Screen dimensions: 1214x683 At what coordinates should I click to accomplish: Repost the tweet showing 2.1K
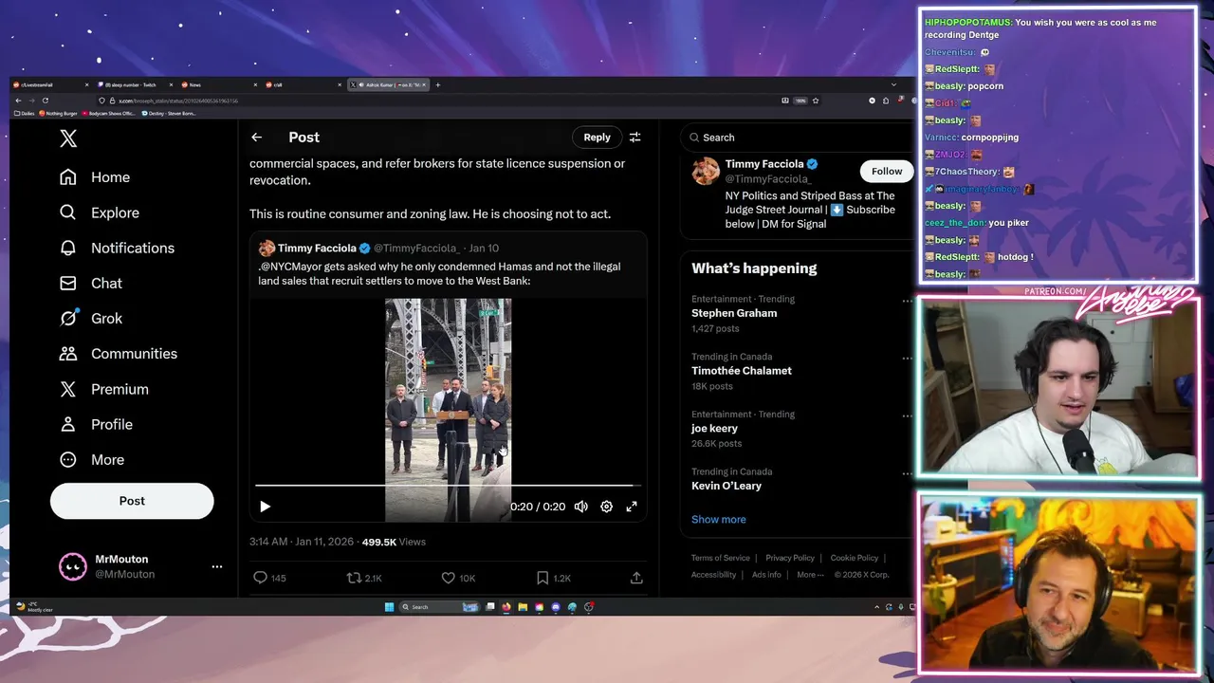tap(364, 578)
